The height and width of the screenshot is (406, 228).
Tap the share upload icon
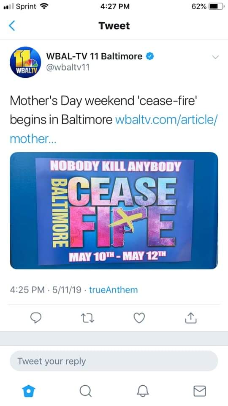(x=191, y=318)
